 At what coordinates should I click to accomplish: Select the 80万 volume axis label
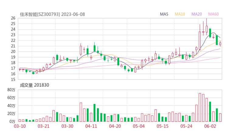[12, 90]
